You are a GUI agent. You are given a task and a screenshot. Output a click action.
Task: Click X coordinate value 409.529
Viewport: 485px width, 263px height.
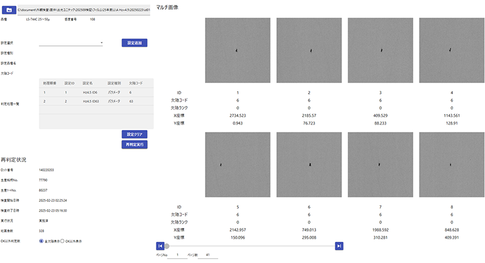[381, 115]
